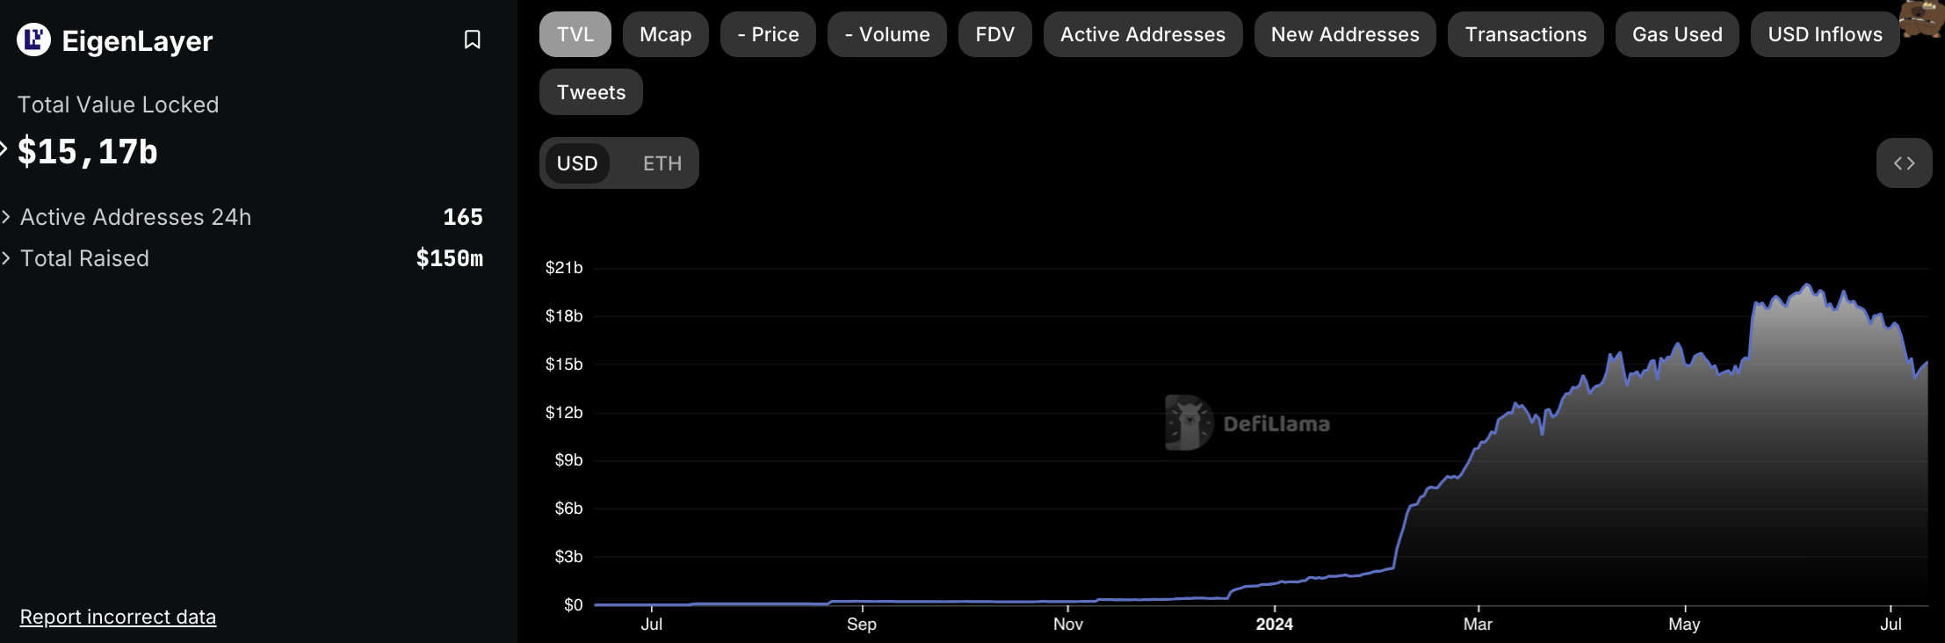Click the $15,17b TVL value
This screenshot has height=643, width=1945.
pyautogui.click(x=88, y=152)
